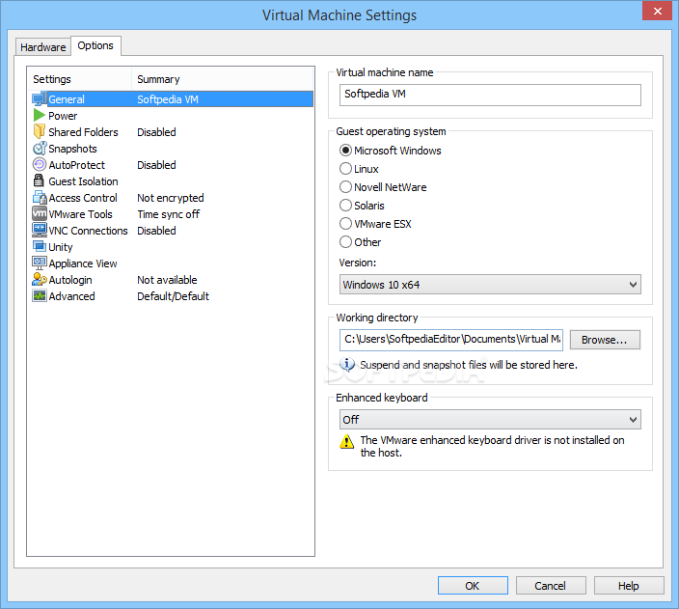Click the Virtual machine name field
The height and width of the screenshot is (609, 679).
tap(490, 95)
